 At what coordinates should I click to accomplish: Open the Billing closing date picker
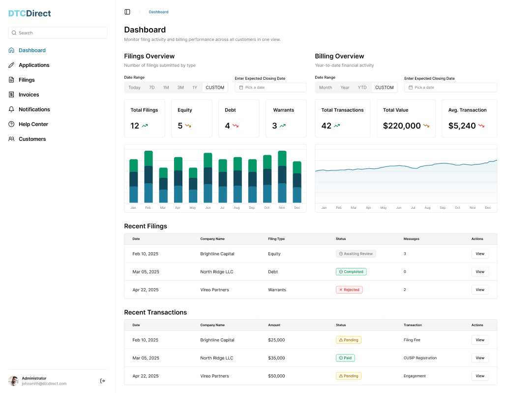pyautogui.click(x=450, y=88)
